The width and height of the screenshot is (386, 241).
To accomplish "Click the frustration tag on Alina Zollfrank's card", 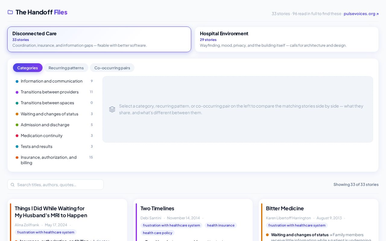I will (x=46, y=232).
